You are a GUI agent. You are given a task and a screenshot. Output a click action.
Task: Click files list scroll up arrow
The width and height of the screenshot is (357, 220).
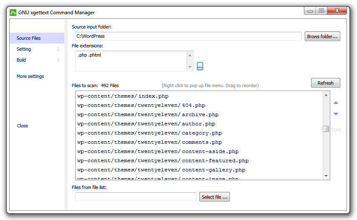pyautogui.click(x=326, y=95)
